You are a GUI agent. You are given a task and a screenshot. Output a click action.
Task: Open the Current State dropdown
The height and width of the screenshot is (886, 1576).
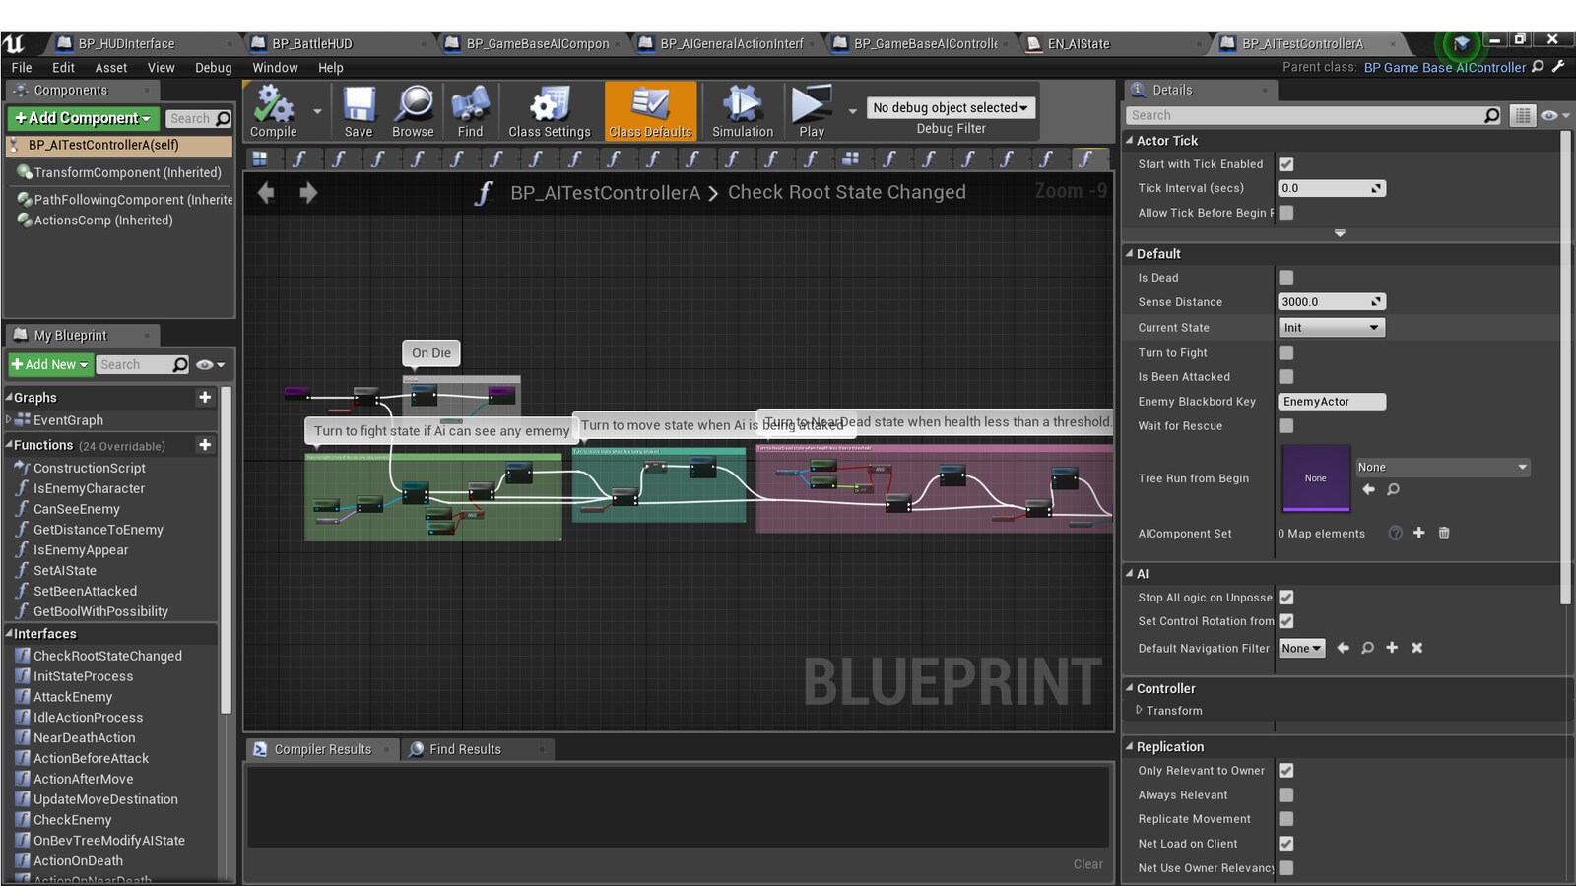[1332, 327]
